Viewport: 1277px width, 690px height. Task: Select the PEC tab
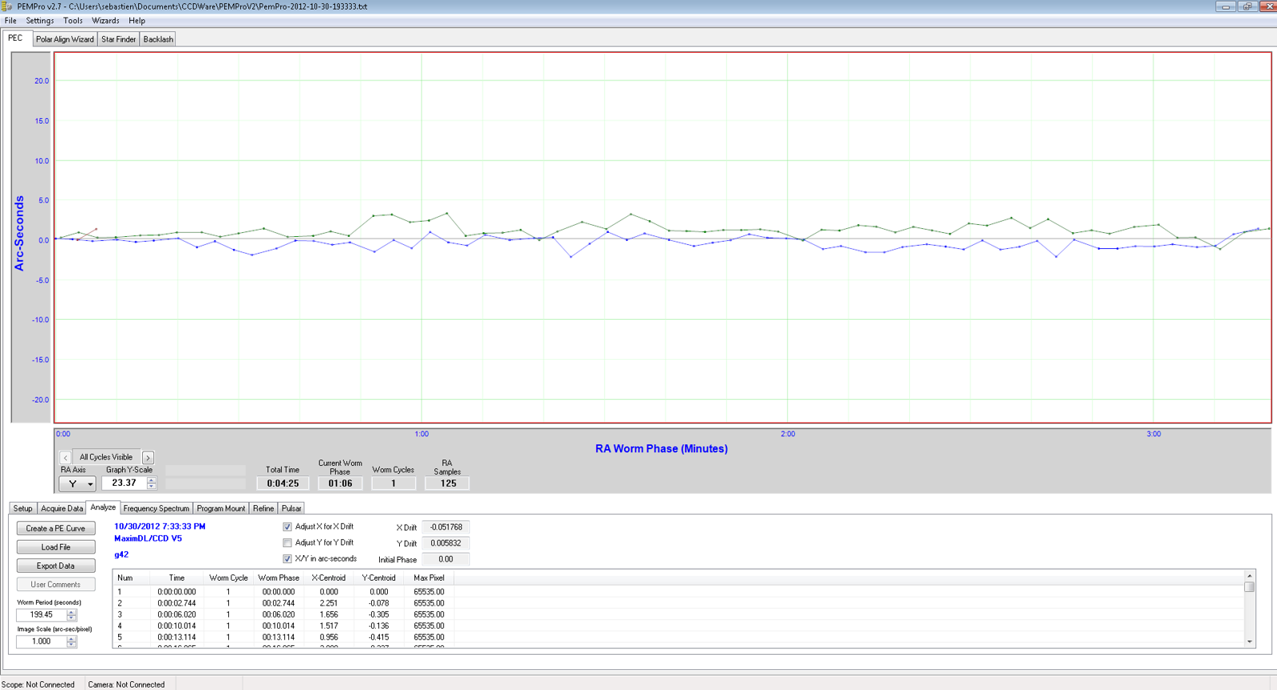click(x=16, y=38)
